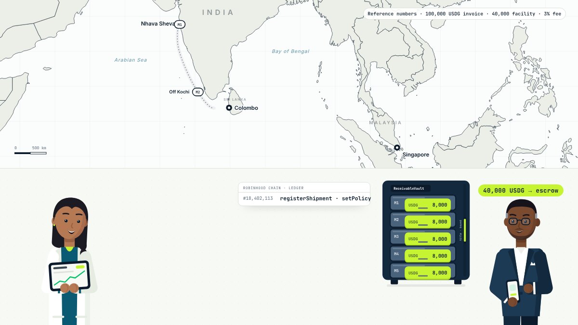
Task: Open the reference numbers summary pill
Action: click(464, 14)
